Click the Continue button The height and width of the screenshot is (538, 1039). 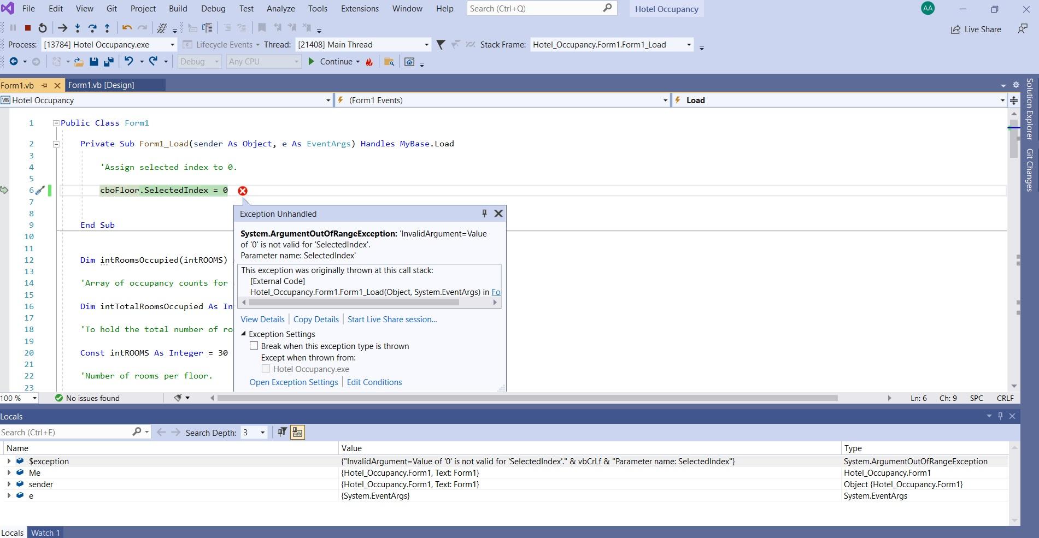point(330,62)
